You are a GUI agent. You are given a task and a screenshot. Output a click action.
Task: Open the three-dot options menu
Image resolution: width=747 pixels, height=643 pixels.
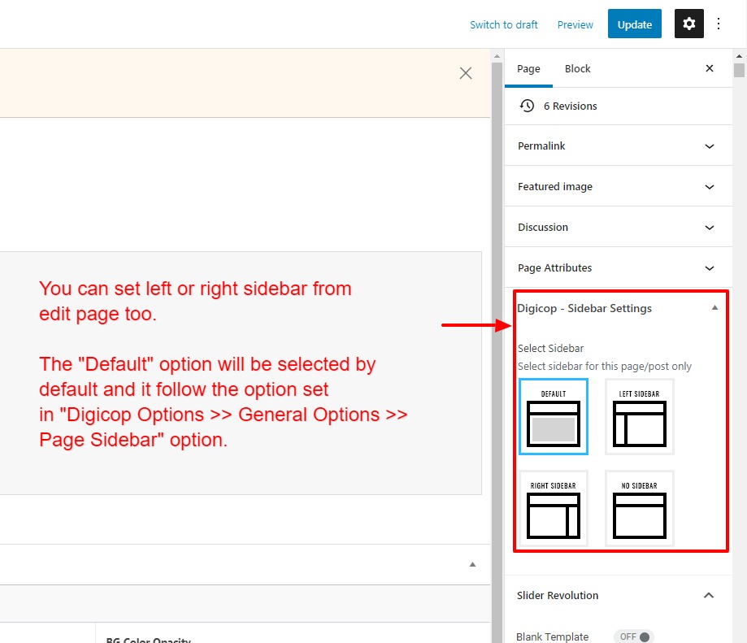pos(719,24)
